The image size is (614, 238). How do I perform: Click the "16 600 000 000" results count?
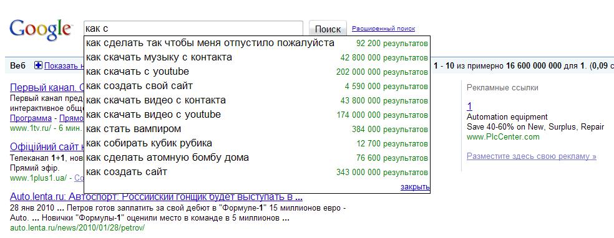point(534,65)
